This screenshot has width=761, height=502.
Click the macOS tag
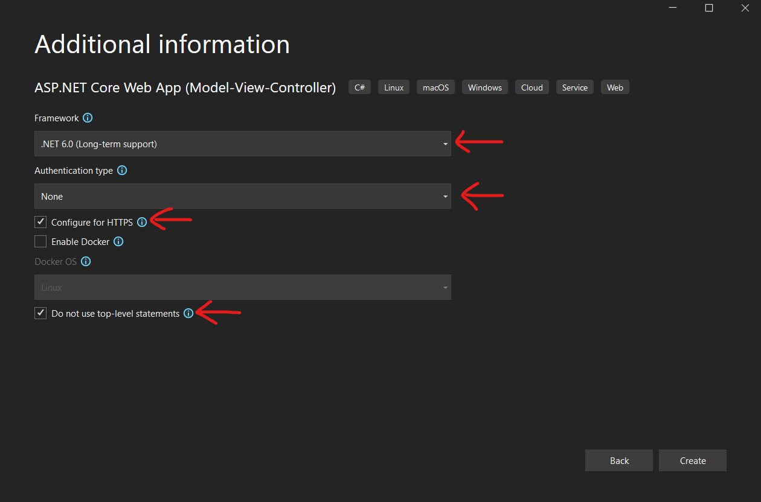[435, 87]
